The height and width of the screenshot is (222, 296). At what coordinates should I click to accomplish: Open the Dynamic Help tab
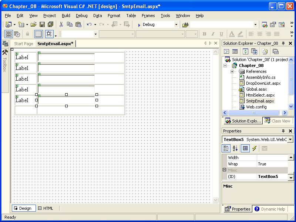pyautogui.click(x=270, y=209)
